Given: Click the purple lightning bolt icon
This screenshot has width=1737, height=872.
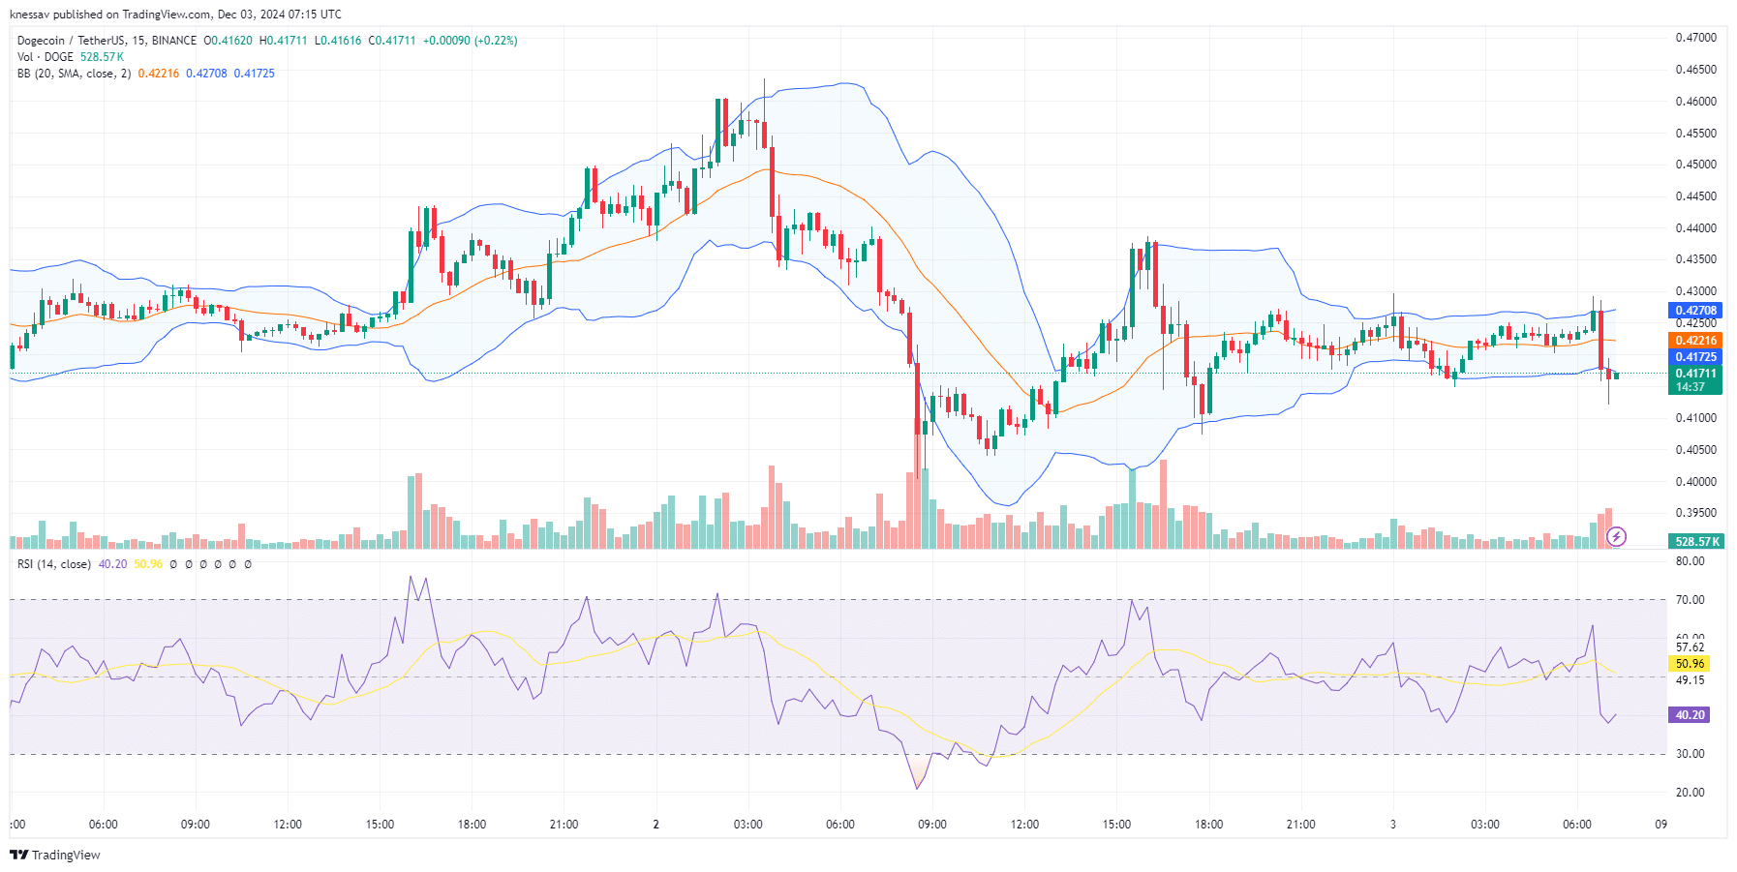Looking at the screenshot, I should click(1616, 536).
